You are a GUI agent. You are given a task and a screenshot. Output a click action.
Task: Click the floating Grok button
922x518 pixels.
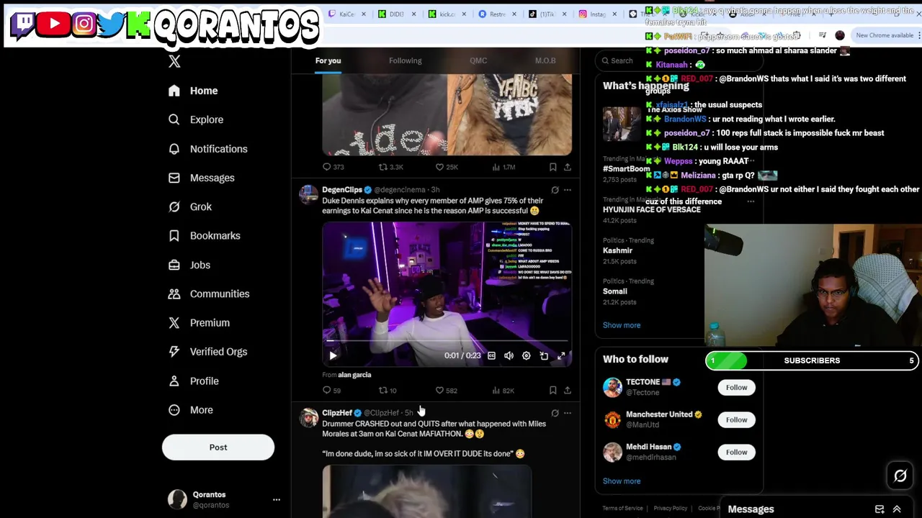click(900, 476)
